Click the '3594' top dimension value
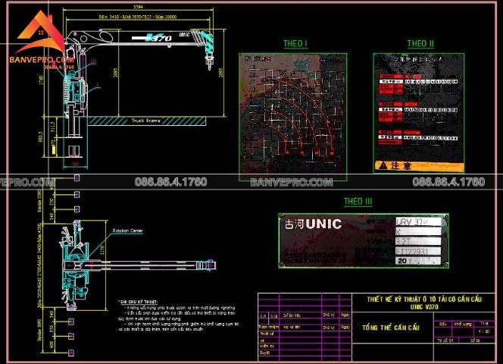503x364 pixels. (x=138, y=7)
